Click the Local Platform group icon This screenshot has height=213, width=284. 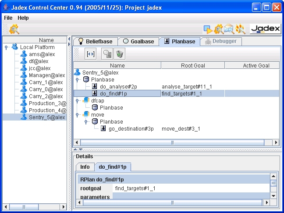15,47
